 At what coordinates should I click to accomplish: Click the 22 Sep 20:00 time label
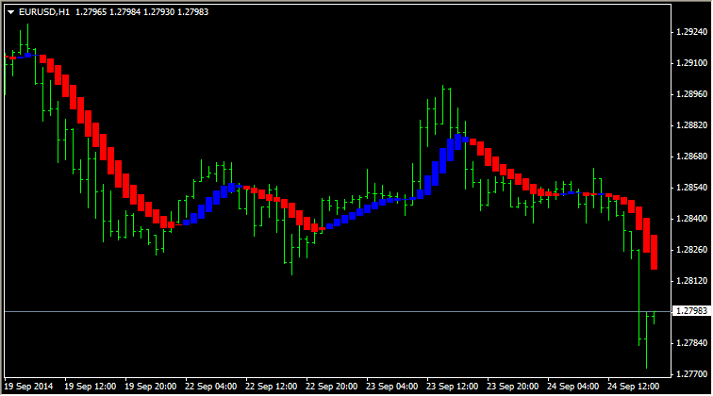pyautogui.click(x=331, y=387)
